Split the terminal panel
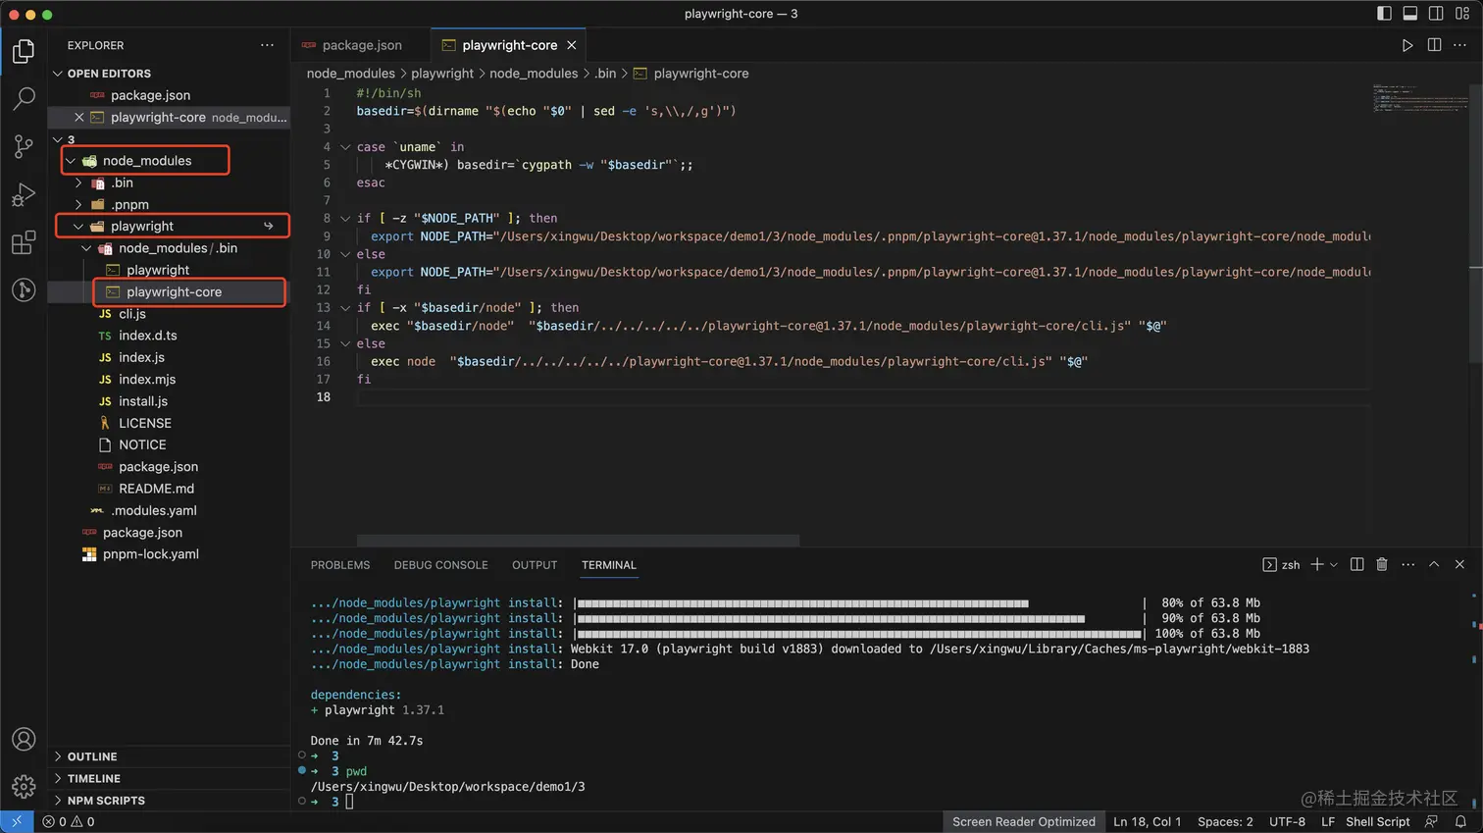1483x833 pixels. point(1357,564)
